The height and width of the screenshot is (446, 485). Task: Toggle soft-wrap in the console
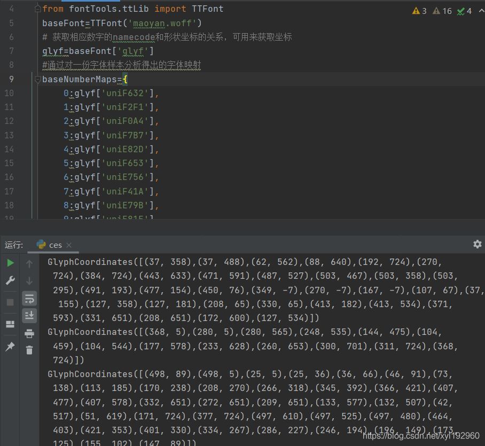[x=29, y=299]
